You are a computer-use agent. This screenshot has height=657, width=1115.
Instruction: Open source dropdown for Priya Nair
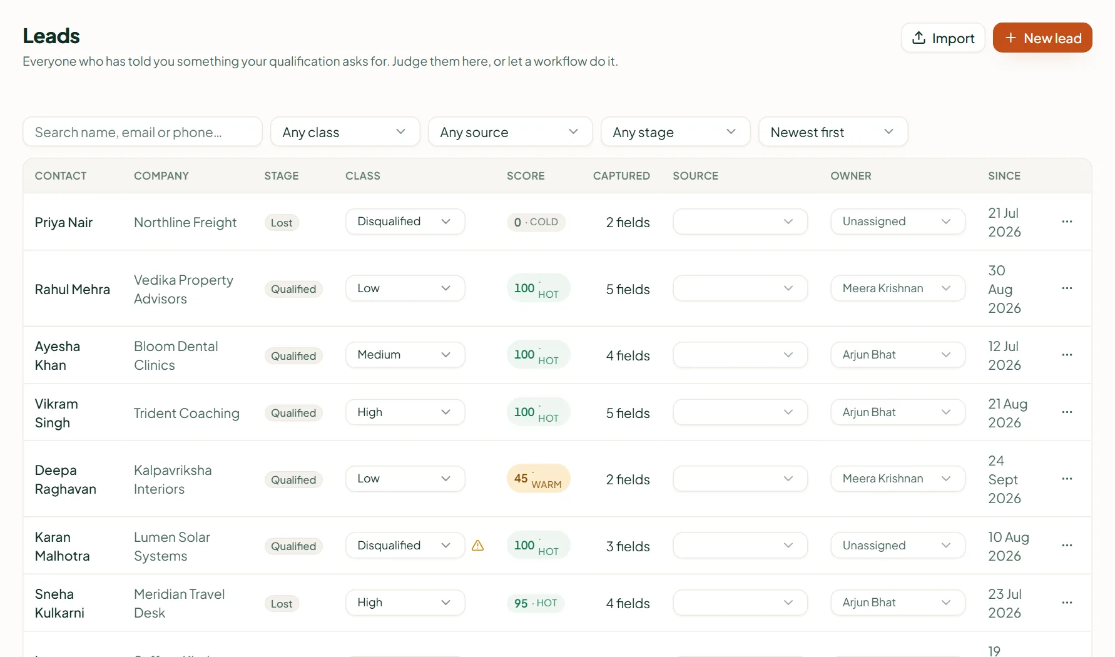point(740,222)
